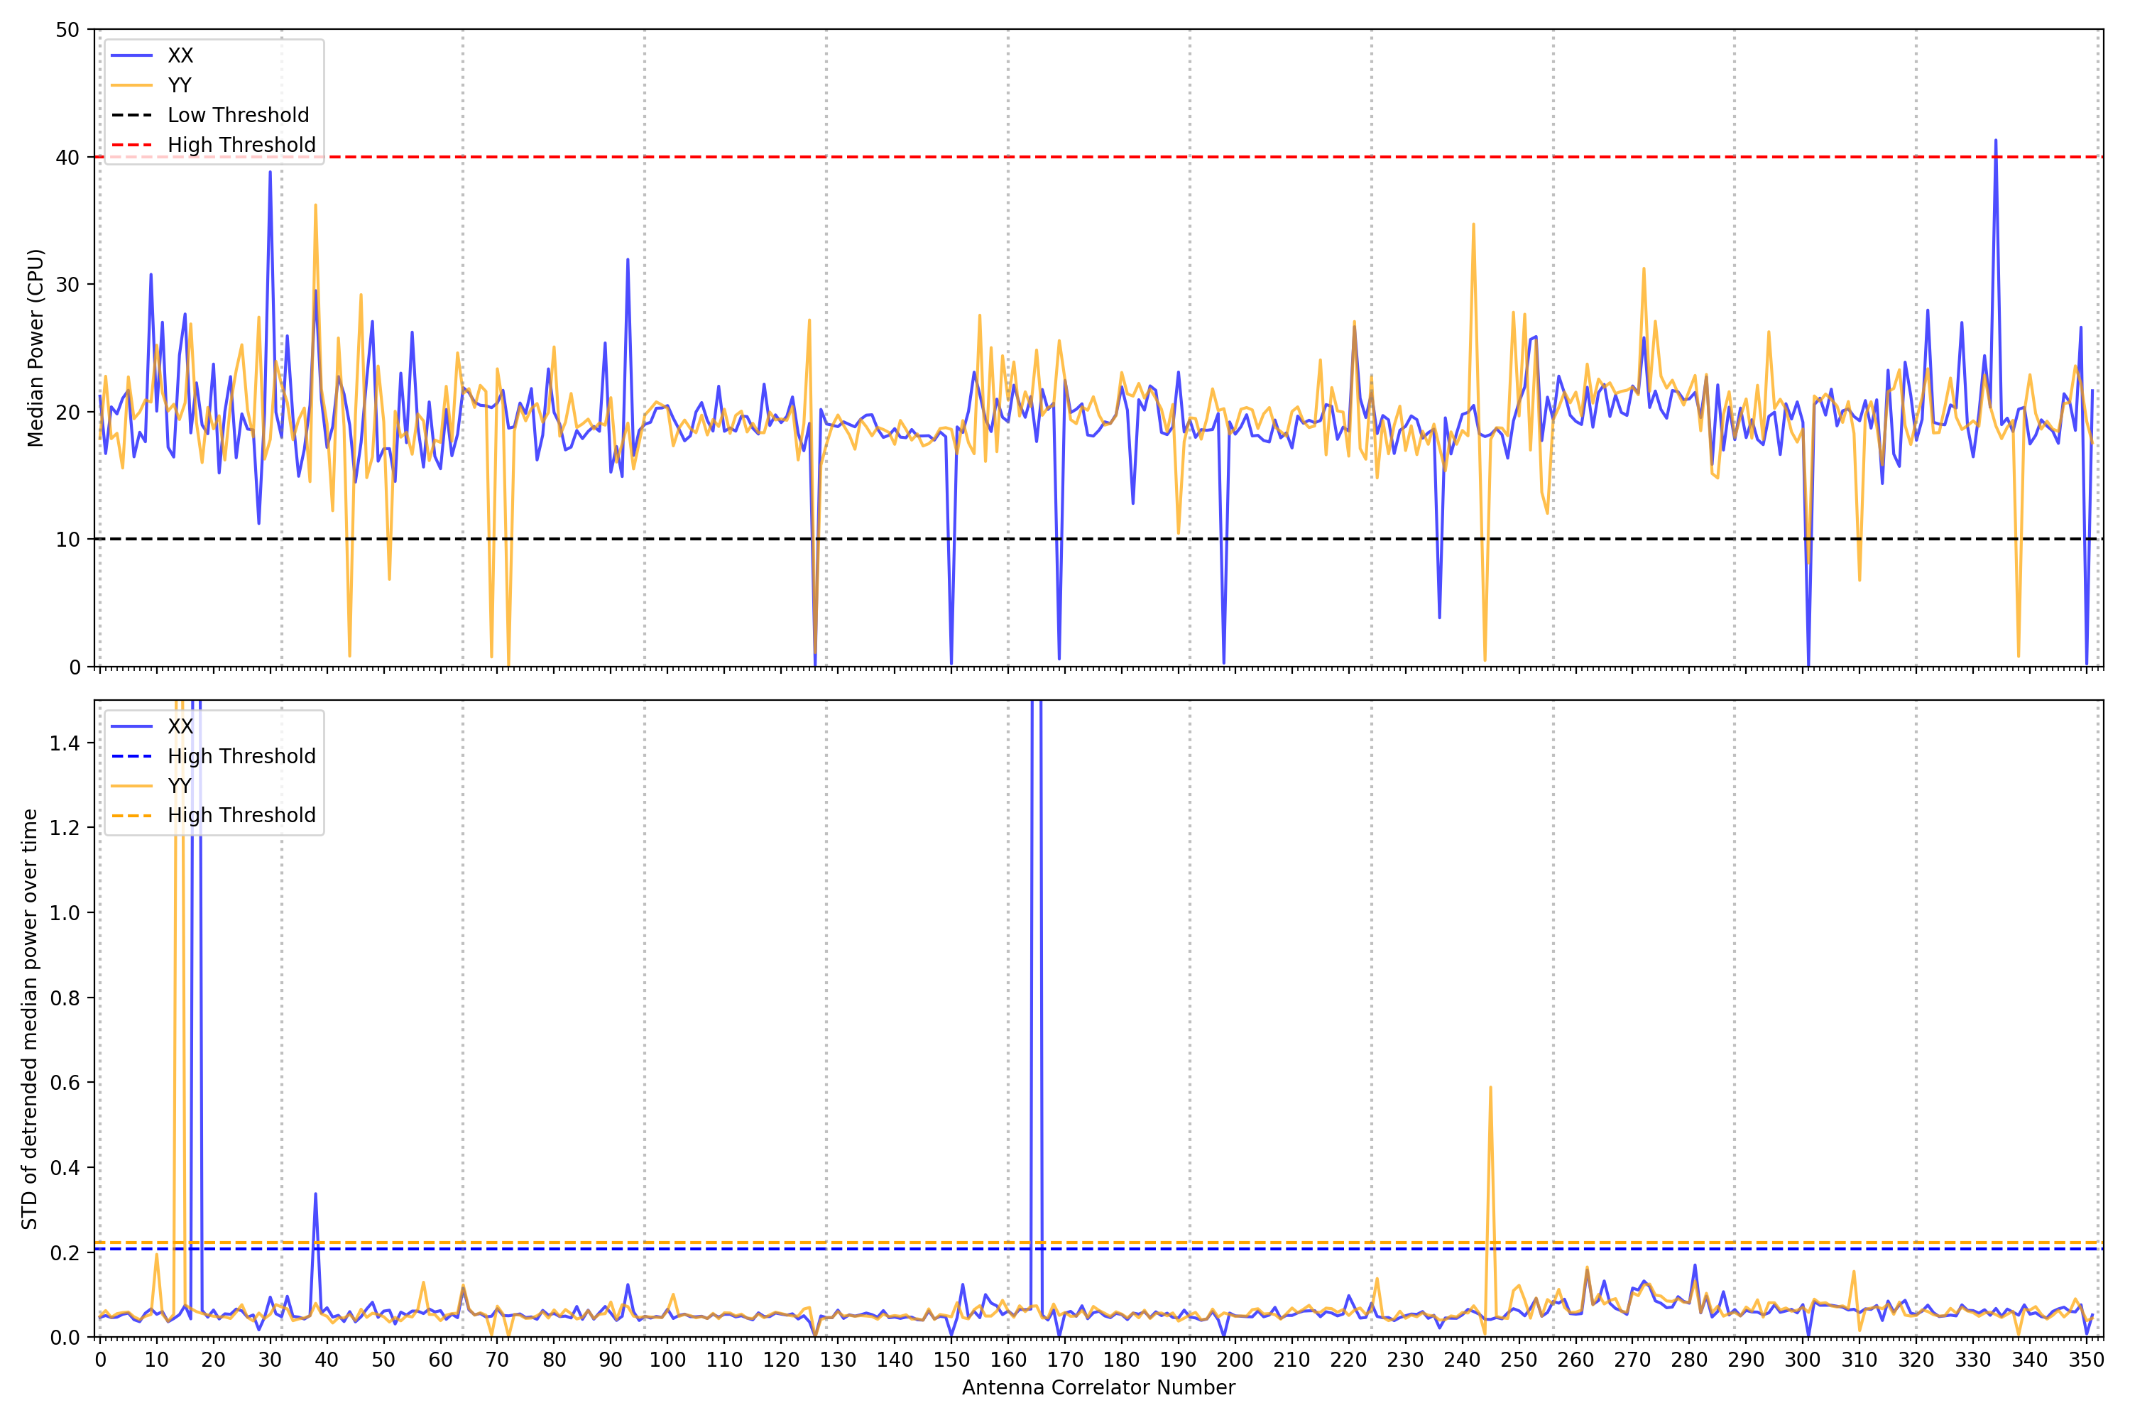Click the XX legend entry in the bottom plot

180,726
